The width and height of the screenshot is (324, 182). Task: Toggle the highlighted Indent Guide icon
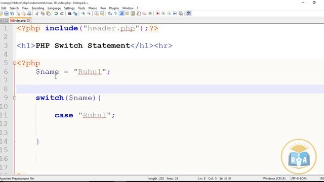pyautogui.click(x=121, y=14)
